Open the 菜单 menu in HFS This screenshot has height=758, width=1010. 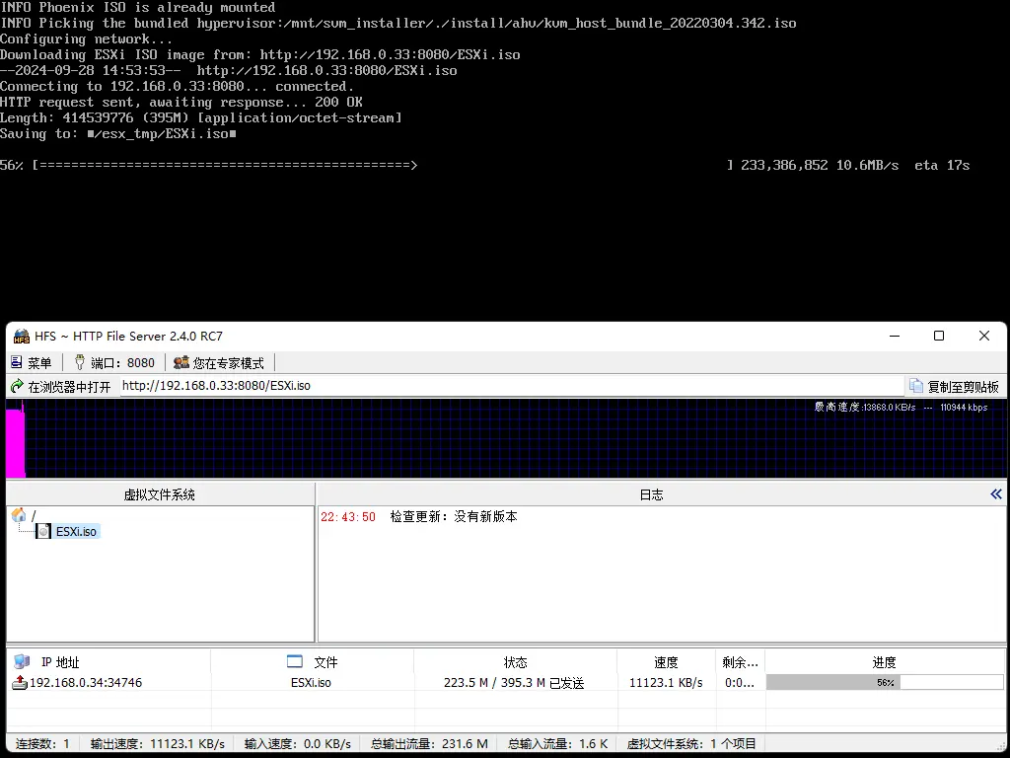coord(31,363)
